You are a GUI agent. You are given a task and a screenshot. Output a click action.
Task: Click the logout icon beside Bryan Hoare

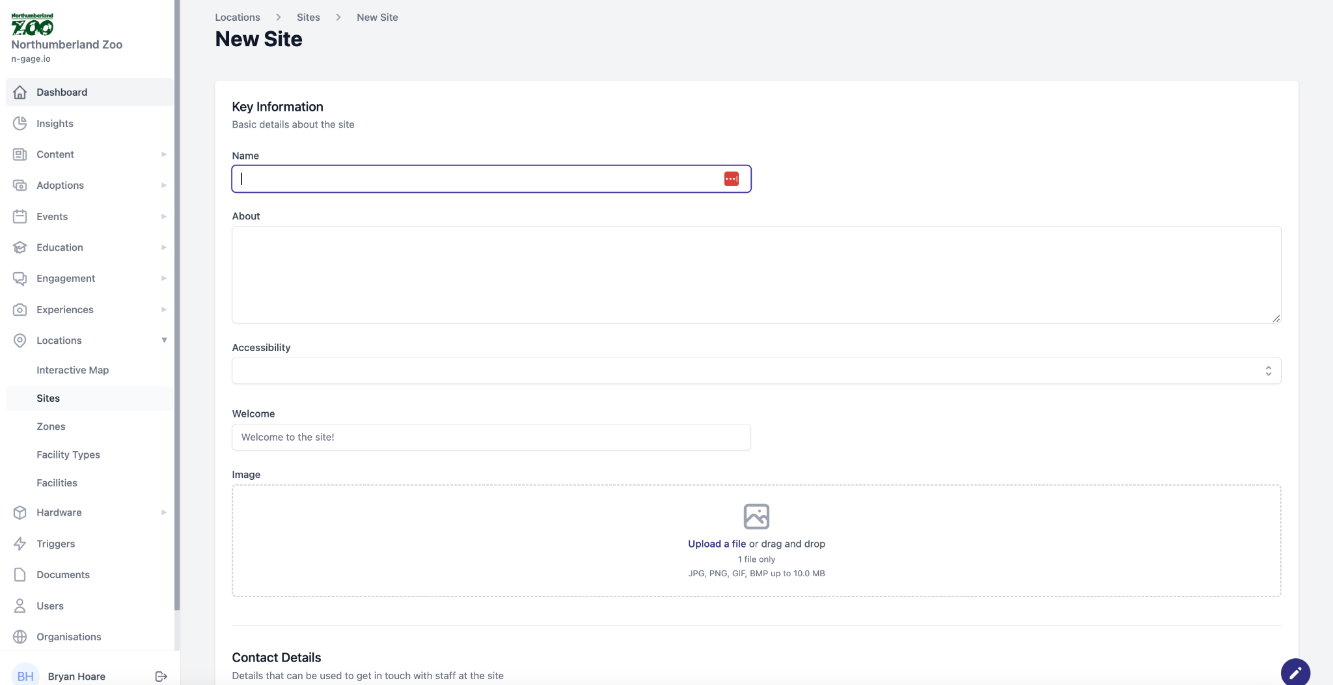pyautogui.click(x=161, y=677)
